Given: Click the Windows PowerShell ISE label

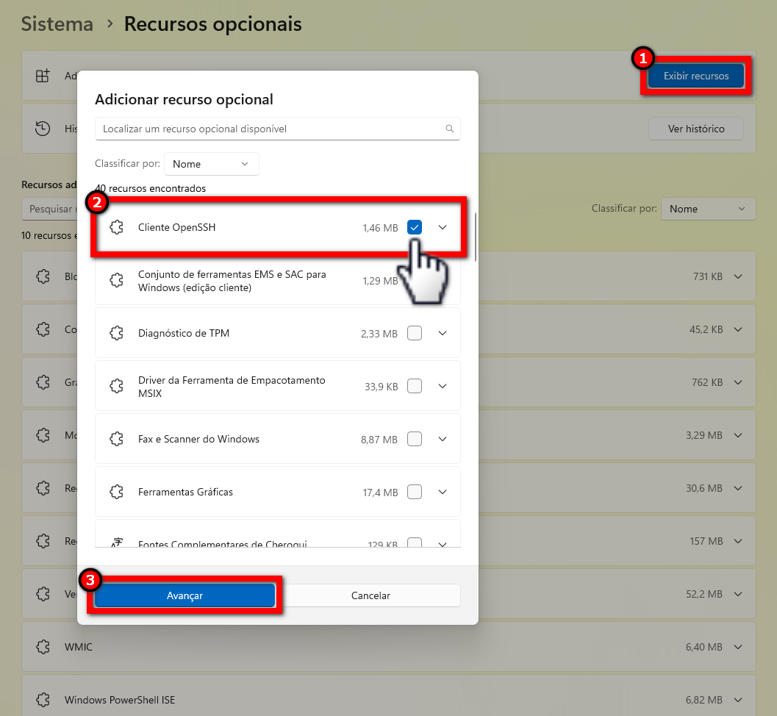Looking at the screenshot, I should [x=120, y=700].
